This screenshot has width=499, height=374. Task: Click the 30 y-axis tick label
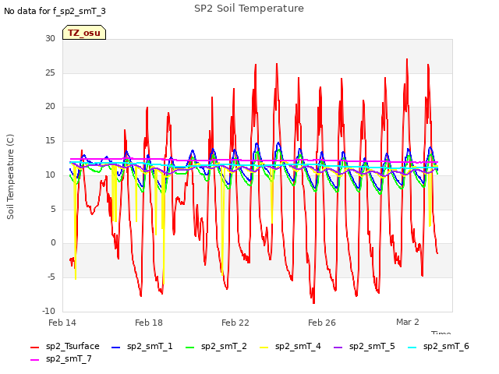click(50, 38)
